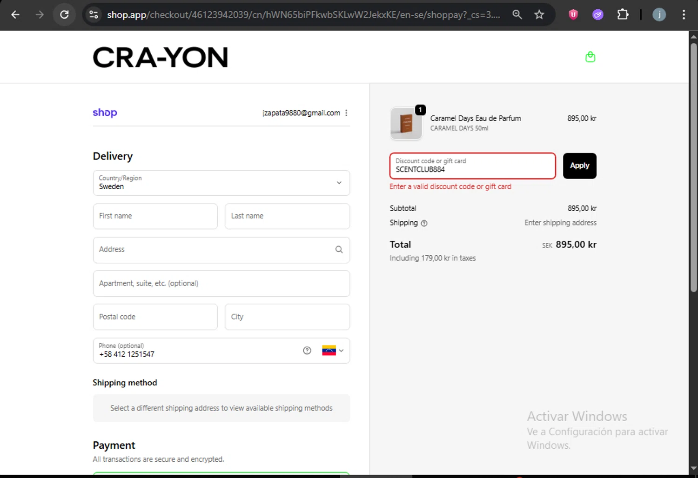This screenshot has width=698, height=478.
Task: Click the browser URL address bar
Action: coord(303,15)
